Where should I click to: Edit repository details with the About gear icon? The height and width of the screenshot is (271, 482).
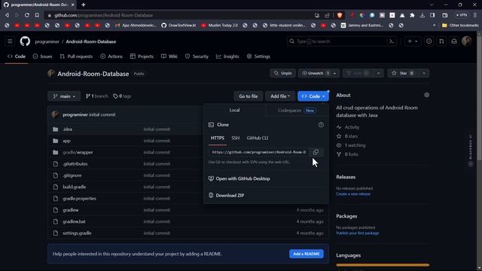point(427,95)
